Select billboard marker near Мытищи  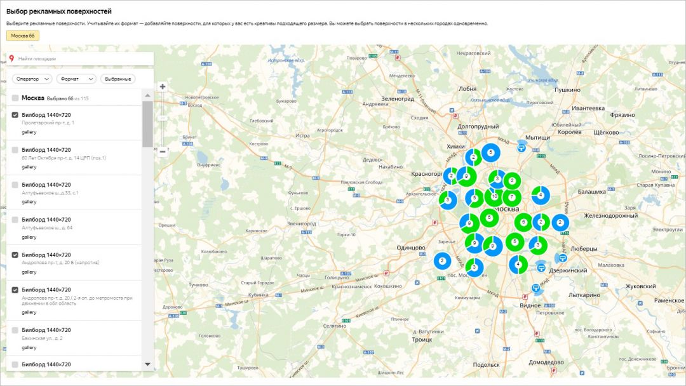[x=521, y=147]
